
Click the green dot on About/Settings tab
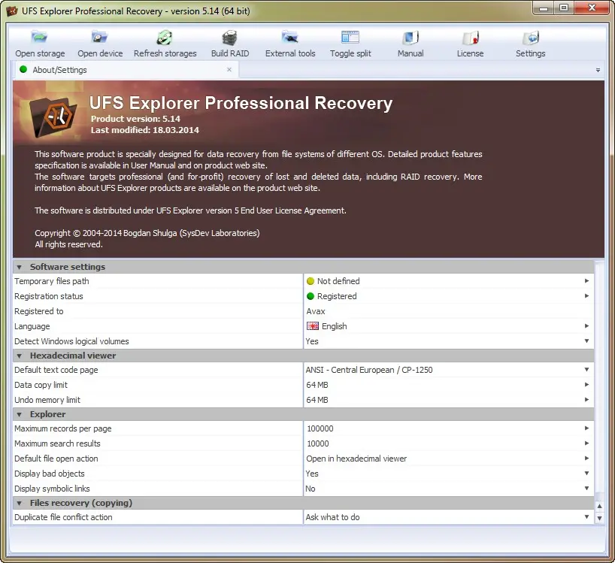pos(23,69)
